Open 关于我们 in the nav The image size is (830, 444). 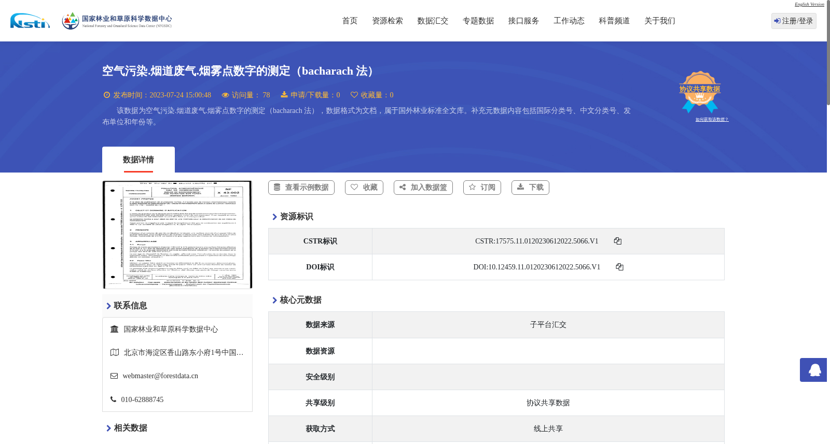click(x=660, y=21)
